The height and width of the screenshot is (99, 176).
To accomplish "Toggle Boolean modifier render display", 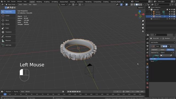I will pos(166,46).
